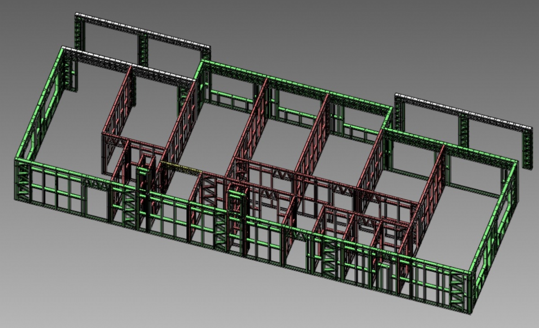
Task: Click empty gray background at the top-right
Action: [472, 36]
